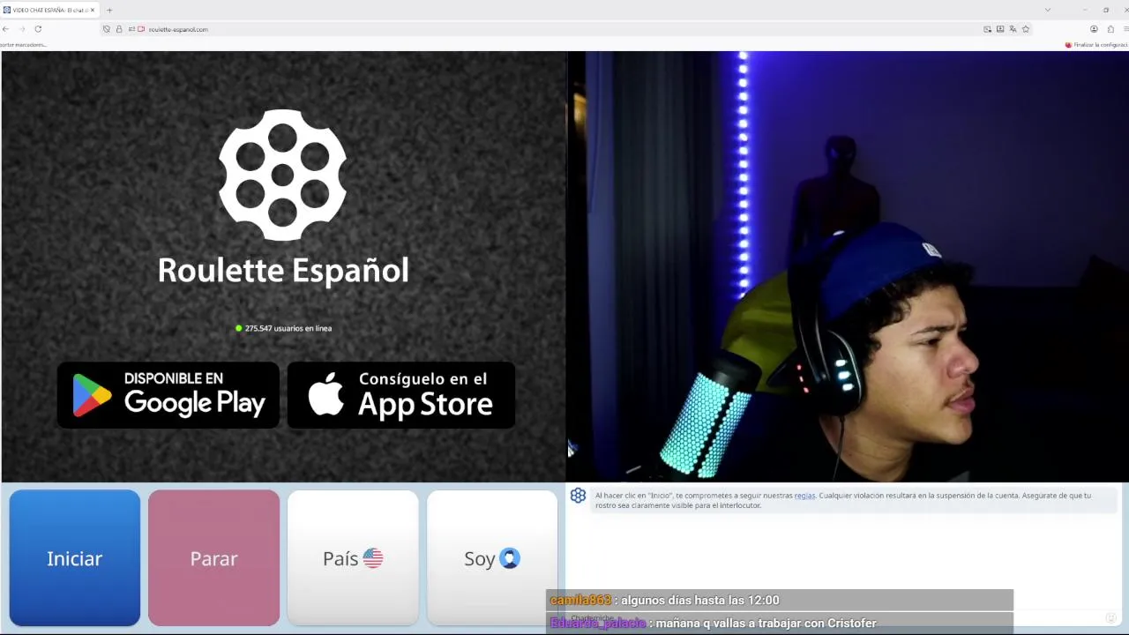Go back with the browser back arrow
Screen dimensions: 1129x635
click(5, 29)
